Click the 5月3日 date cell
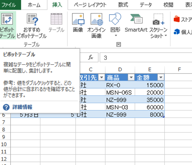 pyautogui.click(x=25, y=115)
